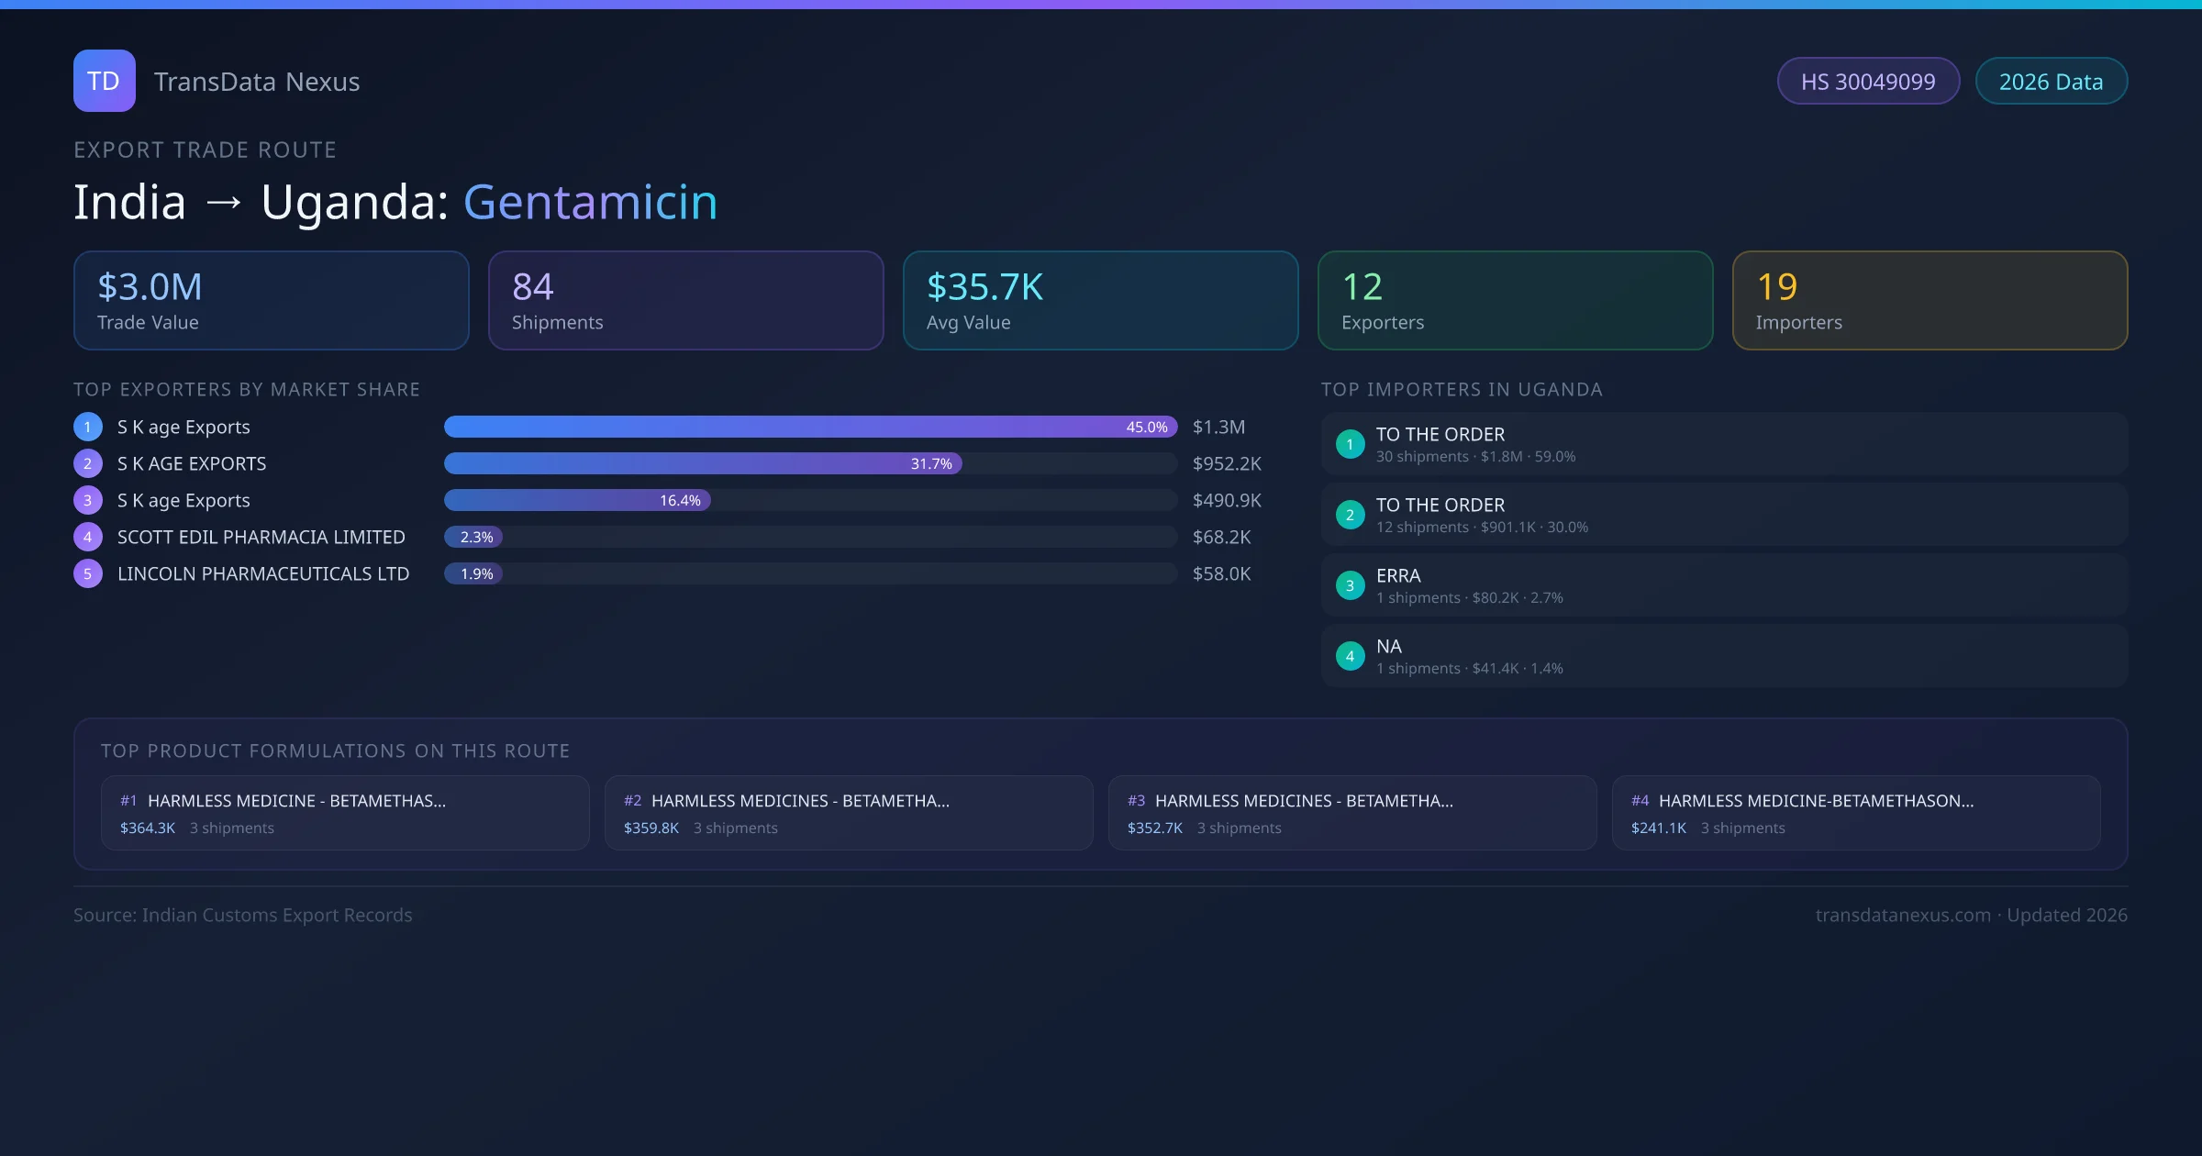Click rank 5 badge beside LINCOLN PHARMACEUTICALS
This screenshot has height=1156, width=2202.
pos(88,573)
